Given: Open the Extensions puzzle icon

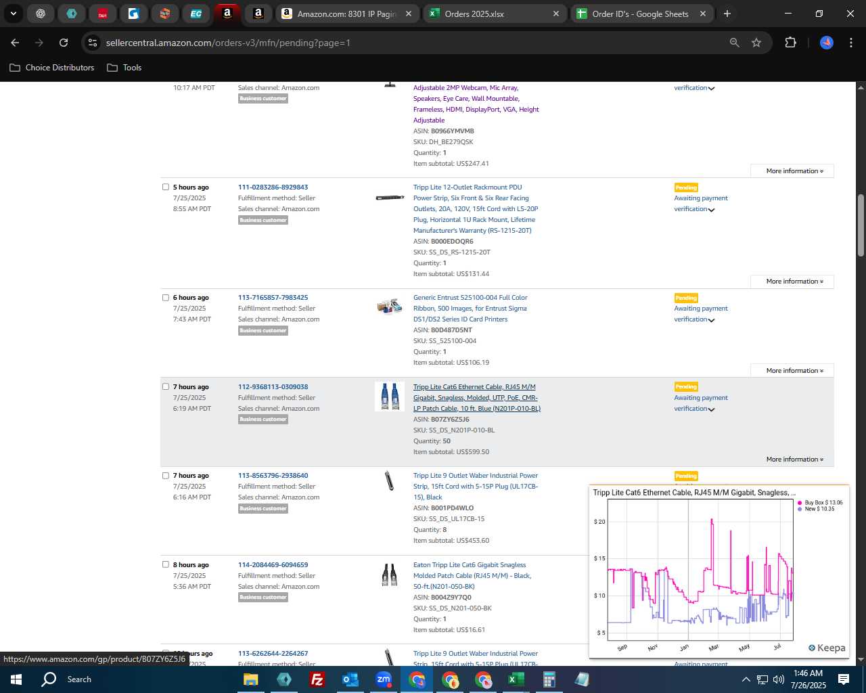Looking at the screenshot, I should (790, 43).
